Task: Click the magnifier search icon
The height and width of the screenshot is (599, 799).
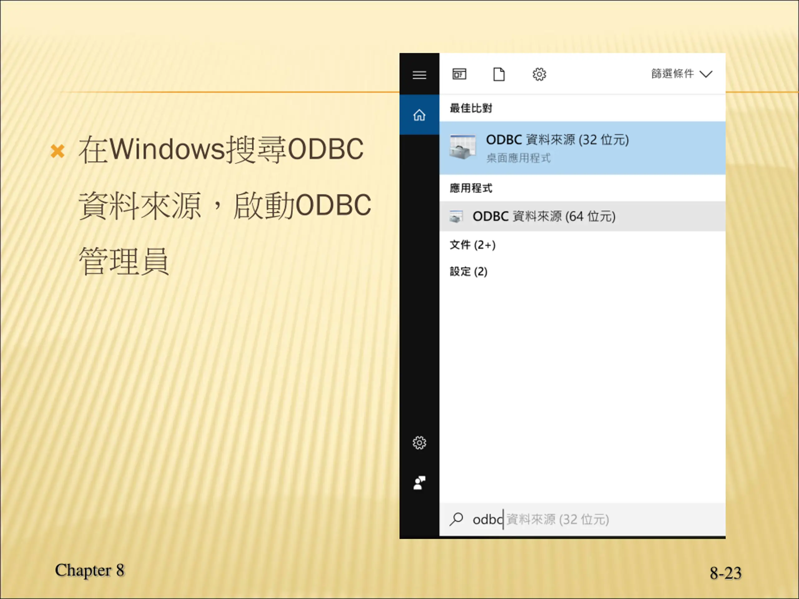Action: coord(457,519)
